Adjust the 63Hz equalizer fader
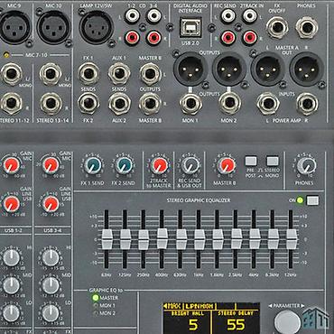 click(x=107, y=239)
